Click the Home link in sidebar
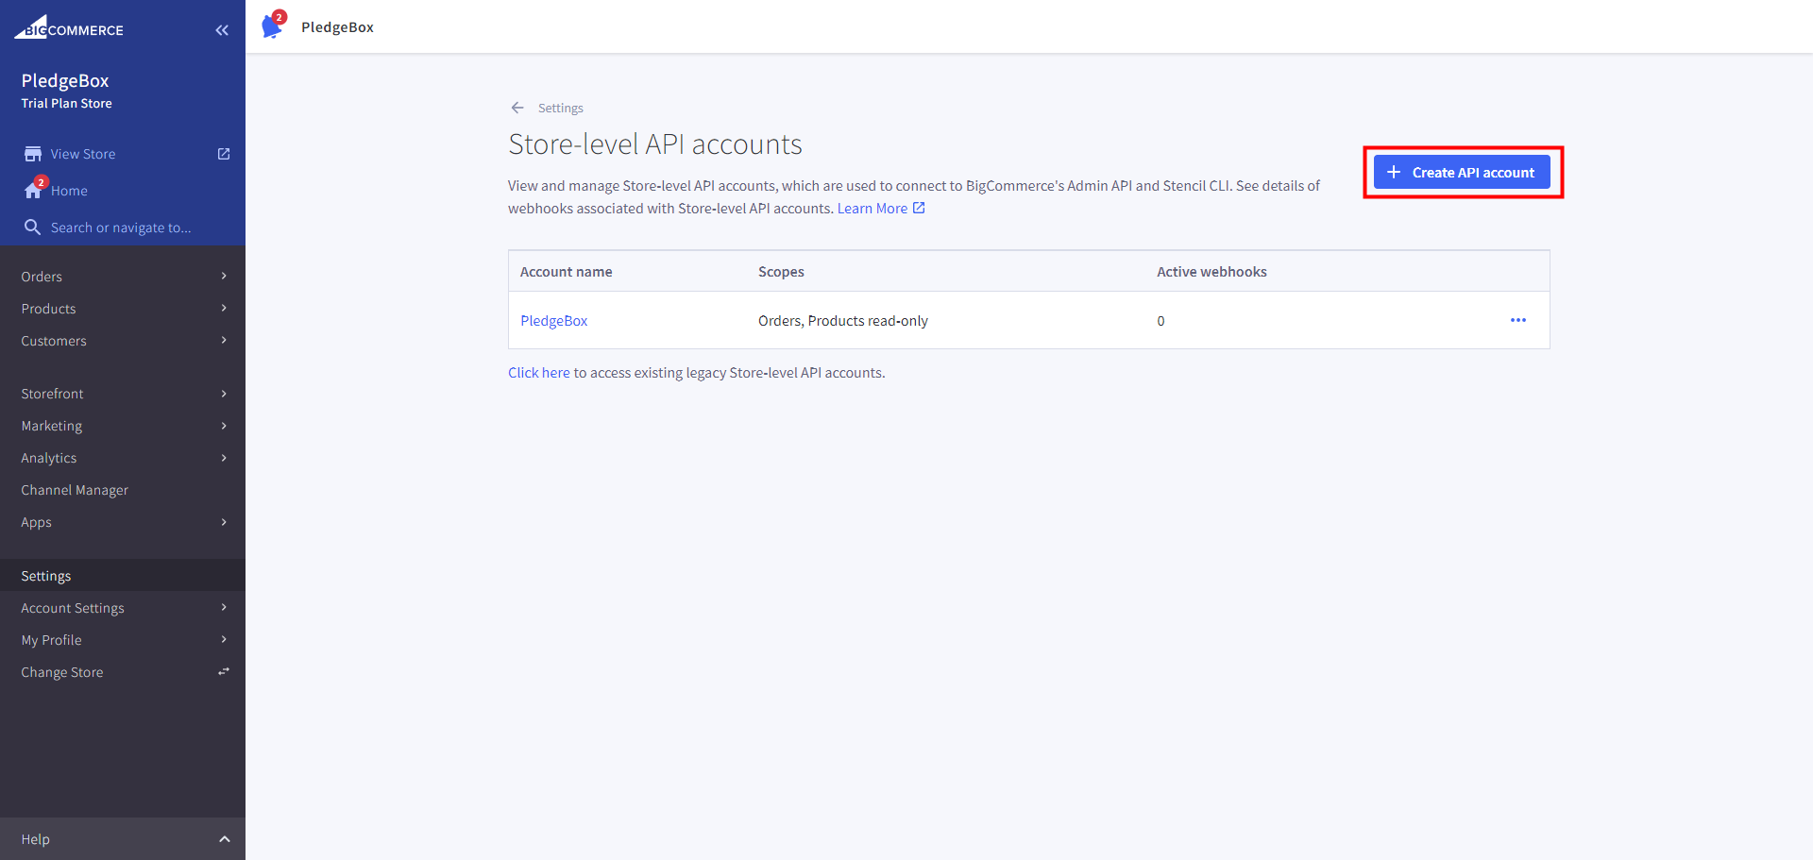This screenshot has height=860, width=1813. coord(69,191)
